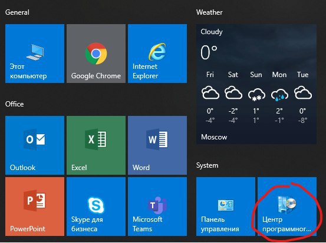Click the System group header

click(208, 165)
